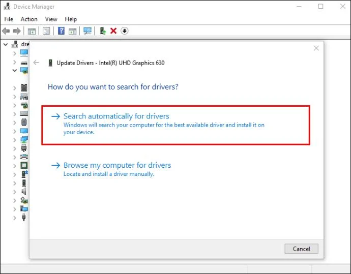Click the Device Manager title bar icon
Image resolution: width=351 pixels, height=274 pixels.
click(x=7, y=7)
